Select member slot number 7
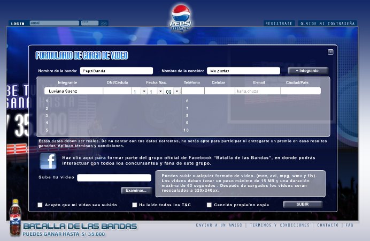 [187, 108]
